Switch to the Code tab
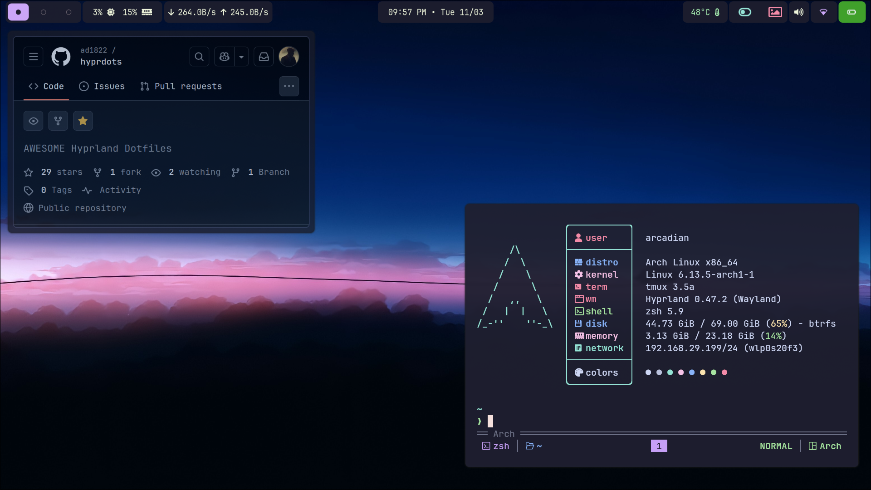This screenshot has height=490, width=871. (x=46, y=86)
